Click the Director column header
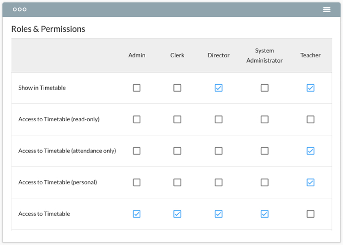Screen dimensions: 343x245 coord(219,55)
